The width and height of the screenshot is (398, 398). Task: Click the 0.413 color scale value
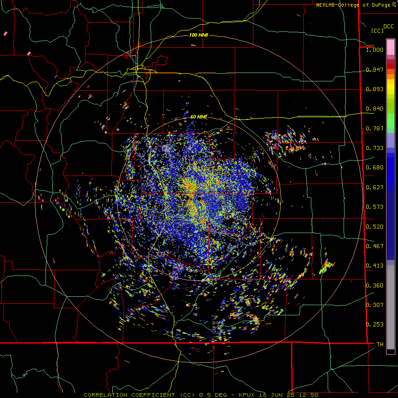[x=375, y=266]
